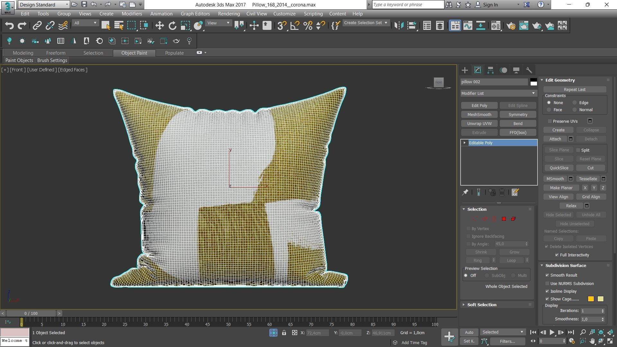Enable Use NURMS Subdivision checkbox
Image resolution: width=617 pixels, height=347 pixels.
click(x=547, y=283)
